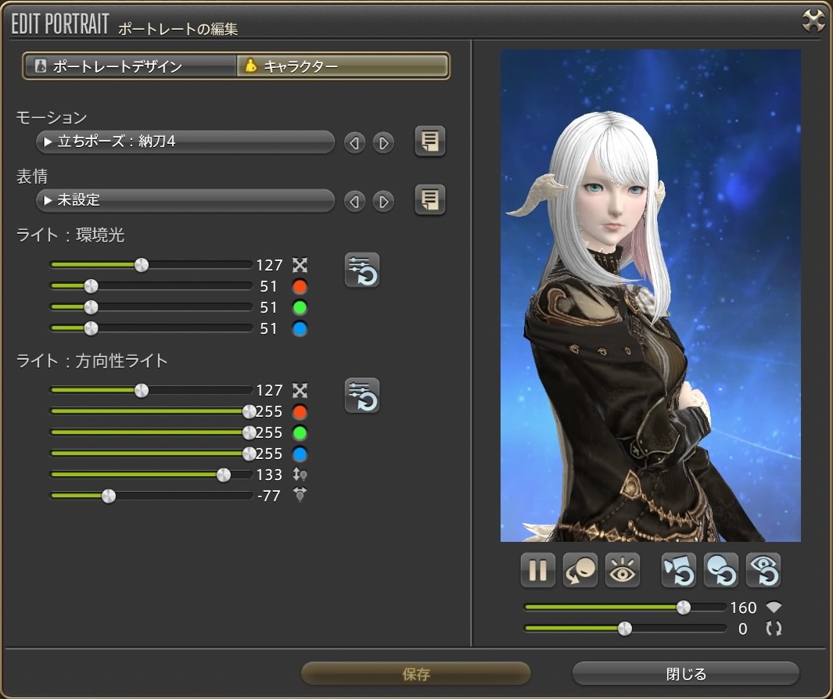Select next motion with right arrow
Screen dimensions: 833x699
382,143
